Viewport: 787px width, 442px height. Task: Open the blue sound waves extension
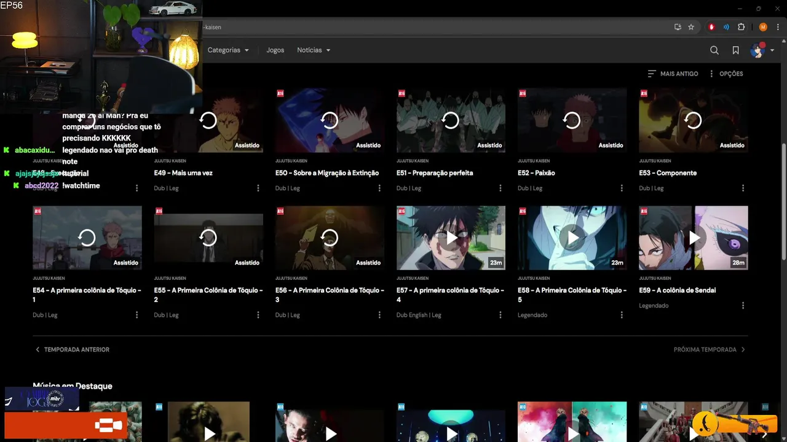726,27
